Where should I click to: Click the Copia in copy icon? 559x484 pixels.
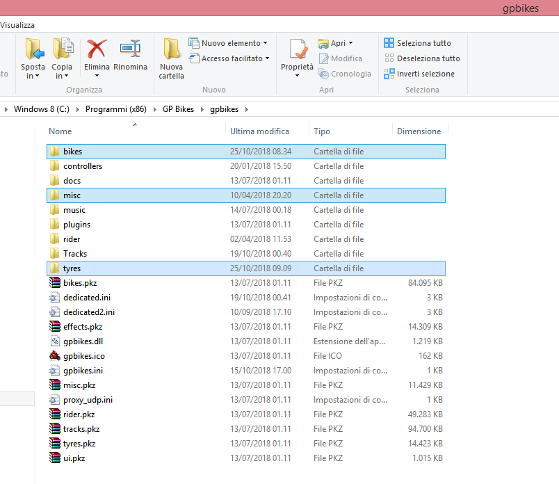[63, 49]
